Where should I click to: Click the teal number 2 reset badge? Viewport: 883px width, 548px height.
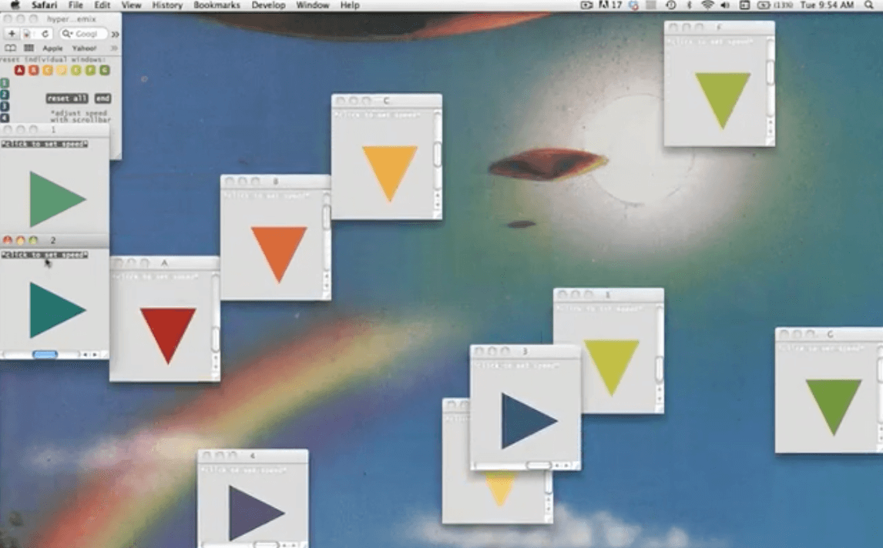coord(5,95)
